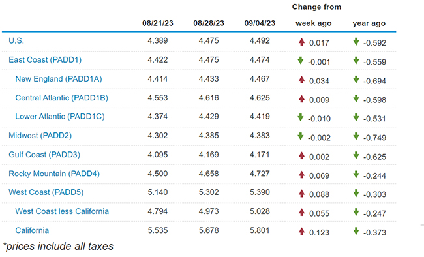Click red up arrow beside 0.123
Viewport: 424px width, 257px height.
tap(302, 232)
